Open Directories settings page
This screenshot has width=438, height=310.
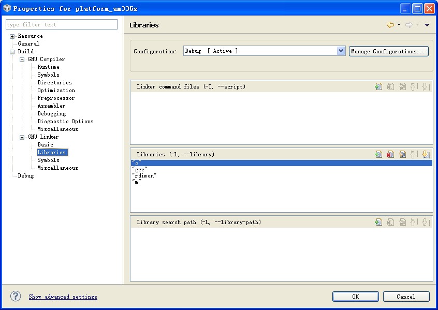(x=54, y=83)
